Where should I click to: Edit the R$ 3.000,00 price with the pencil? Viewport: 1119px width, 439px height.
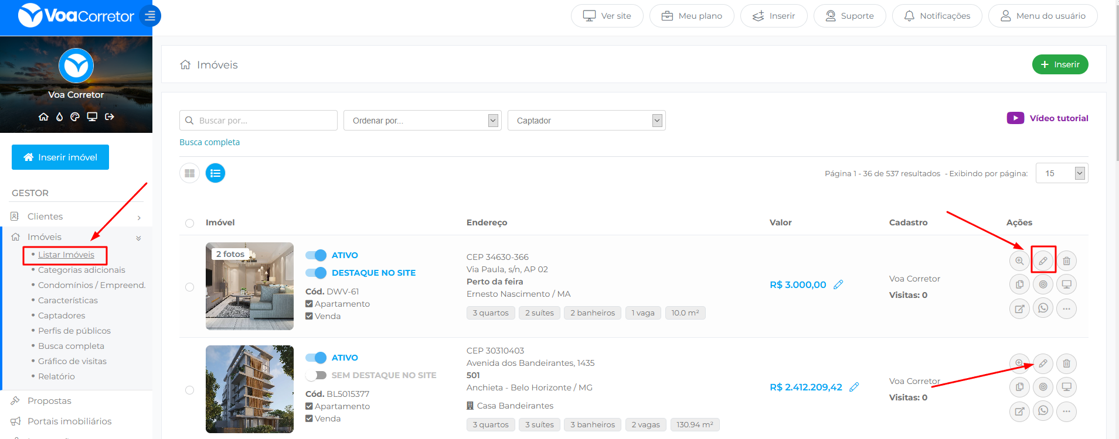pos(838,284)
